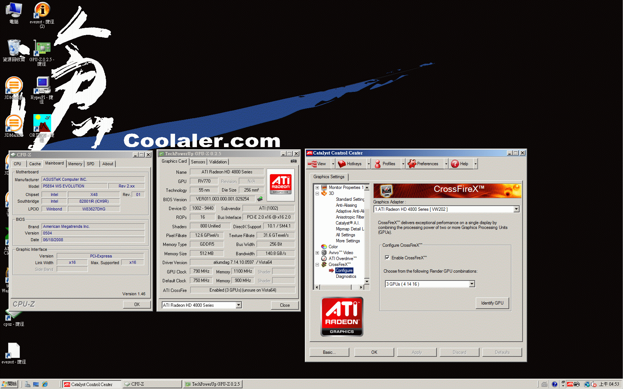Open the View dropdown arrow
The height and width of the screenshot is (389, 623).
click(x=333, y=164)
